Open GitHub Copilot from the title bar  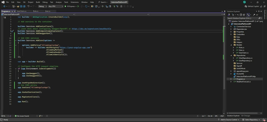252,6
